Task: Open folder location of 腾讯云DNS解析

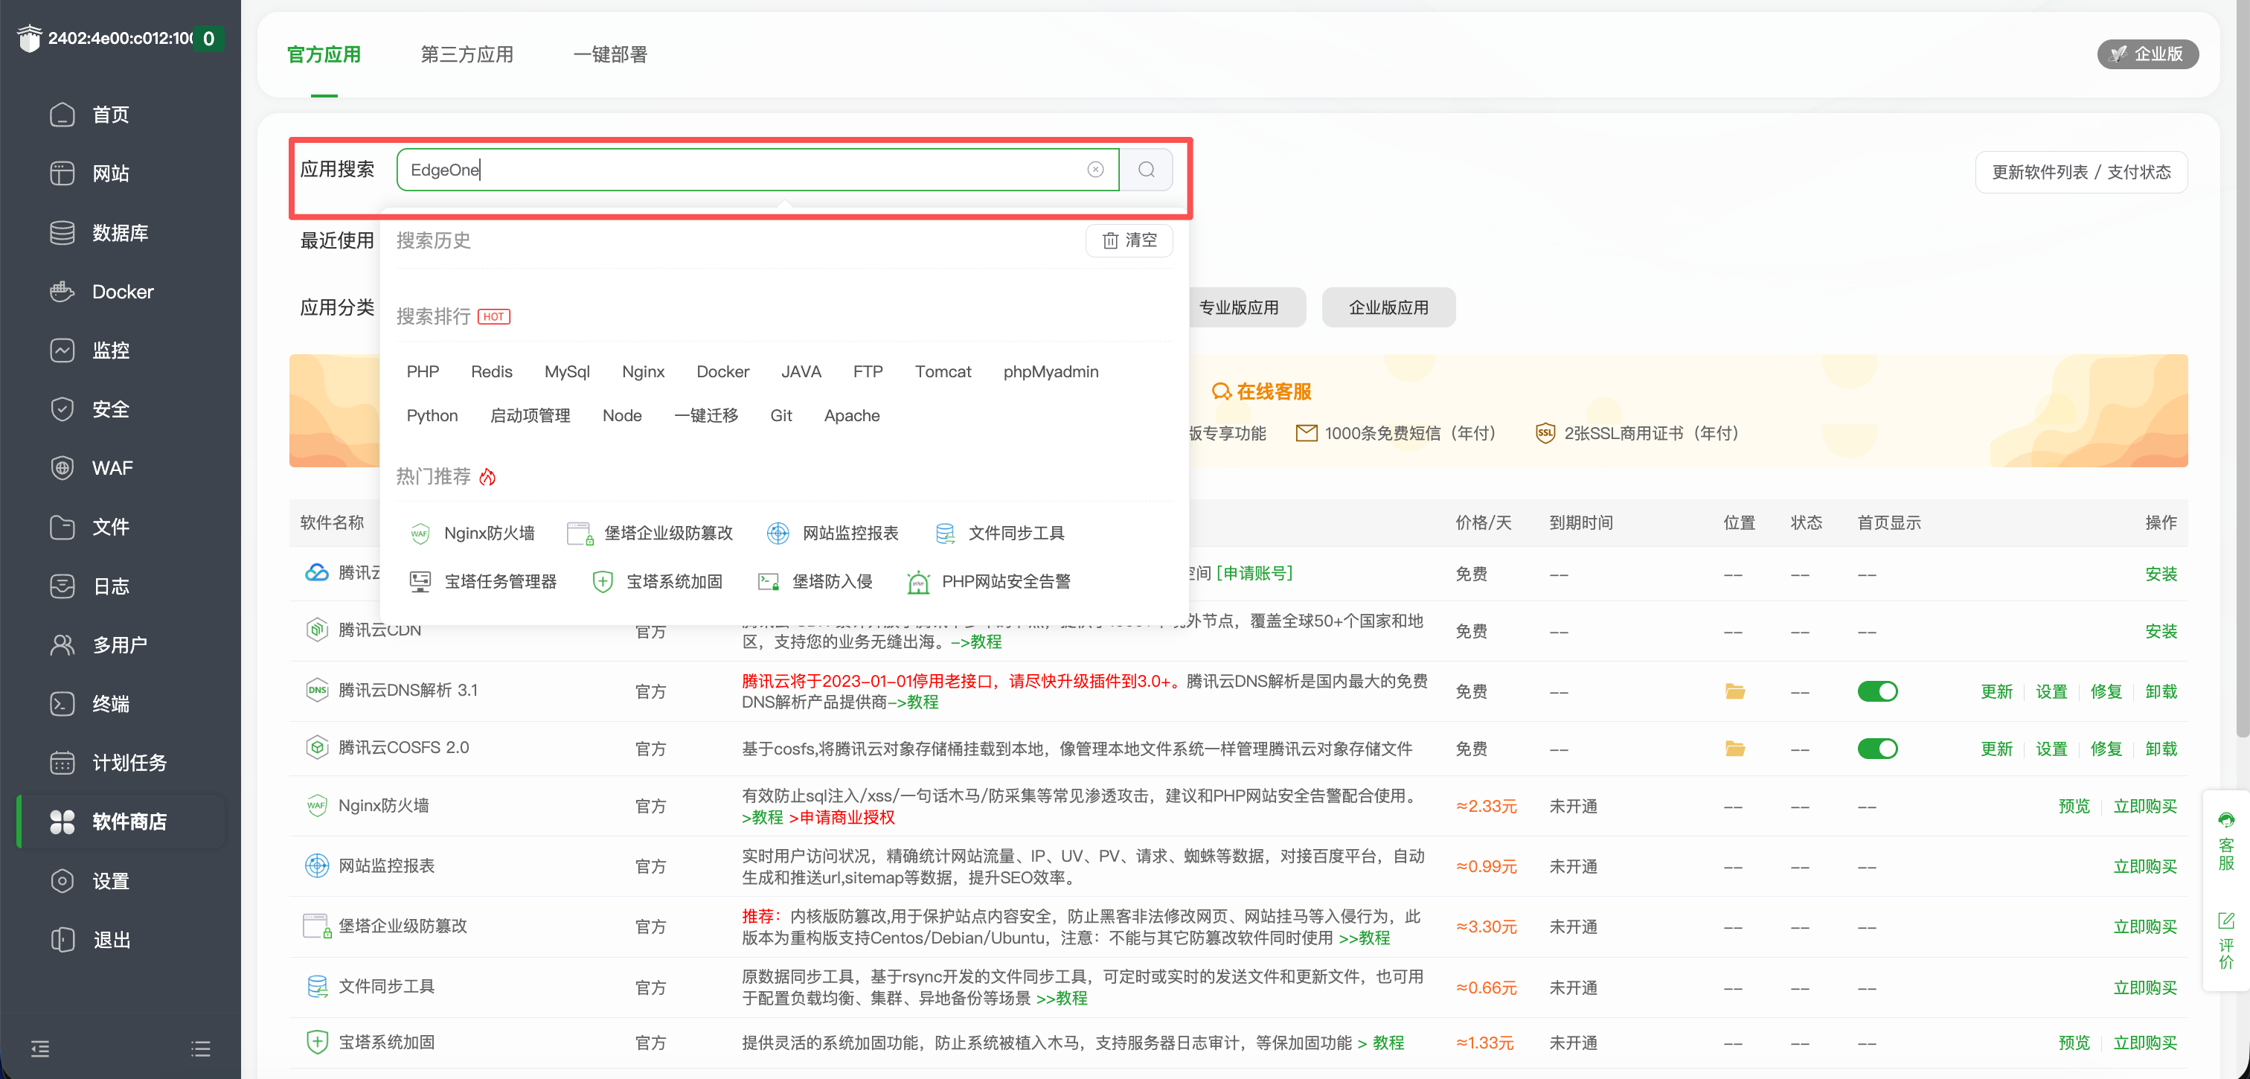Action: tap(1734, 692)
